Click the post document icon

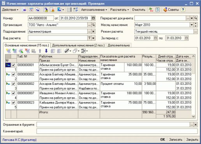tap(46, 10)
